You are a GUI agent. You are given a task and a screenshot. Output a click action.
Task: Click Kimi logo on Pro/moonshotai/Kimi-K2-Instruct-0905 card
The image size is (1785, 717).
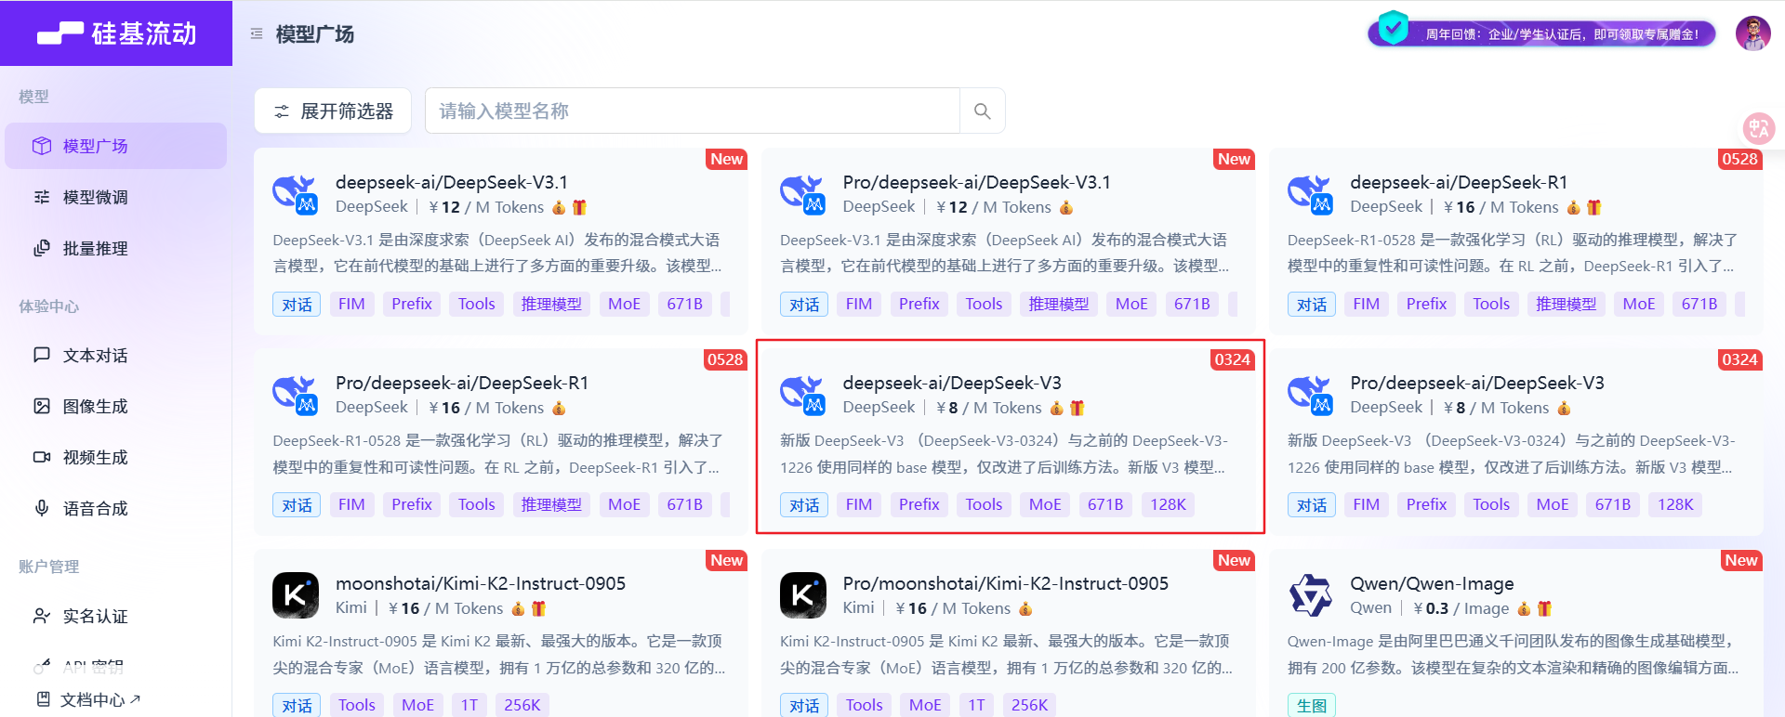[803, 595]
